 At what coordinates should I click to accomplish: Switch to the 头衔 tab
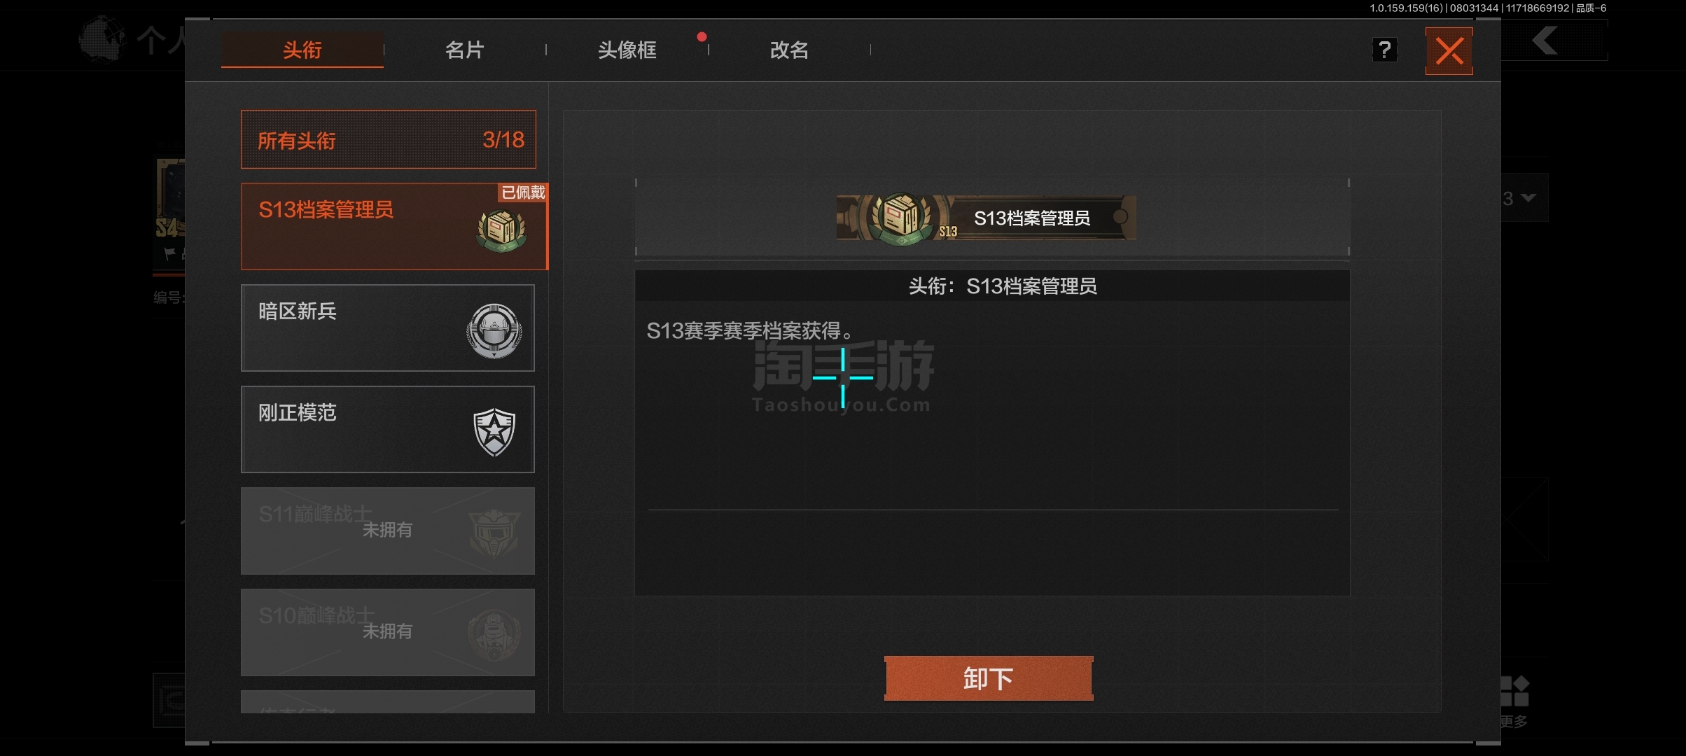(x=302, y=50)
